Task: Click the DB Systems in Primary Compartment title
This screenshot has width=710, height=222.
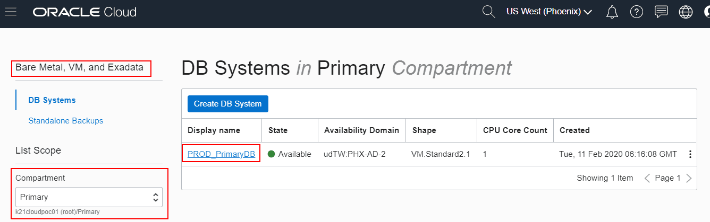Action: [x=346, y=68]
